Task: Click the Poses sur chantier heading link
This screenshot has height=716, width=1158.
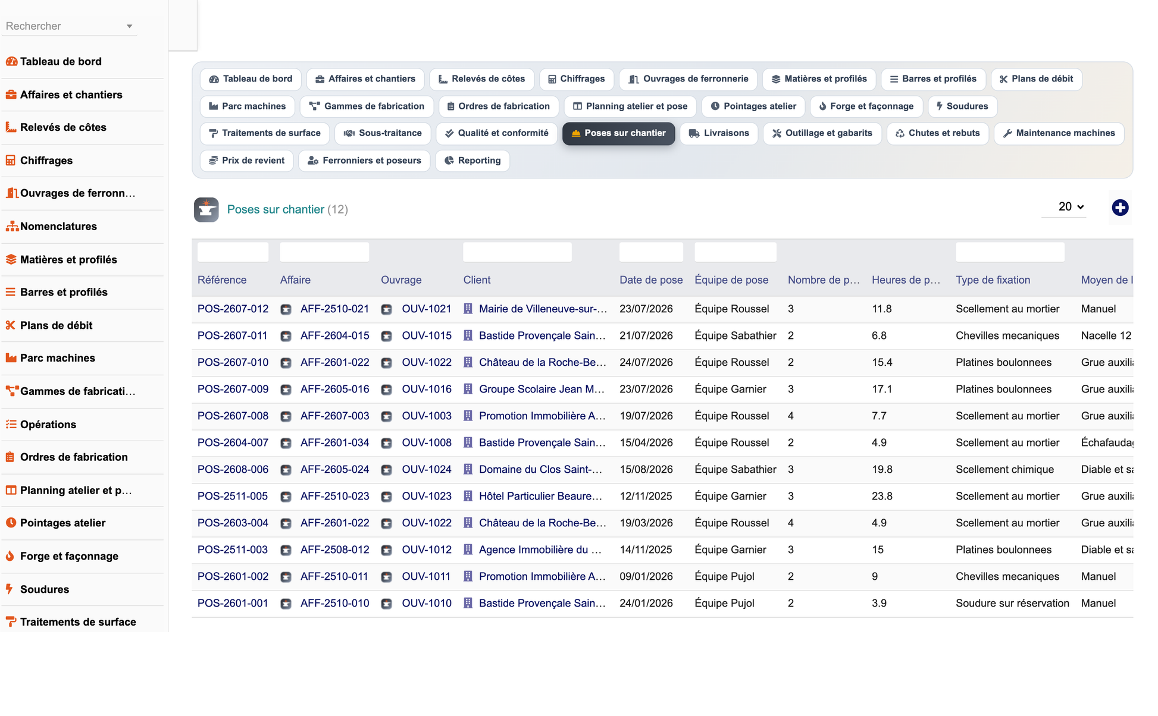Action: (x=276, y=209)
